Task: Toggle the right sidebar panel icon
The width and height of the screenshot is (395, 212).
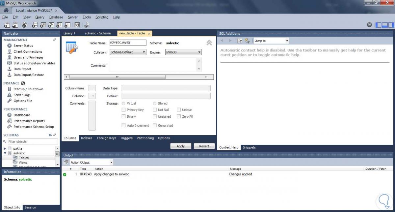Action: (391, 25)
